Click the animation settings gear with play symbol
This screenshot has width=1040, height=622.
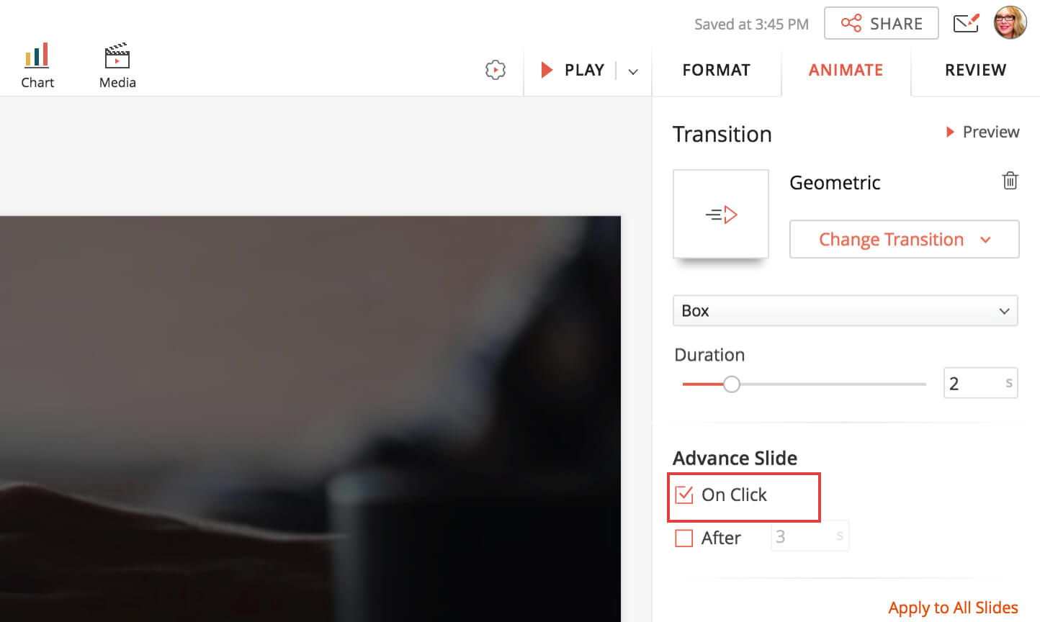(496, 70)
